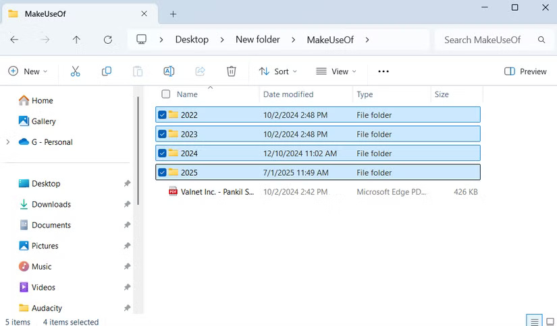Go up one folder level arrow
The height and width of the screenshot is (326, 557).
(76, 40)
